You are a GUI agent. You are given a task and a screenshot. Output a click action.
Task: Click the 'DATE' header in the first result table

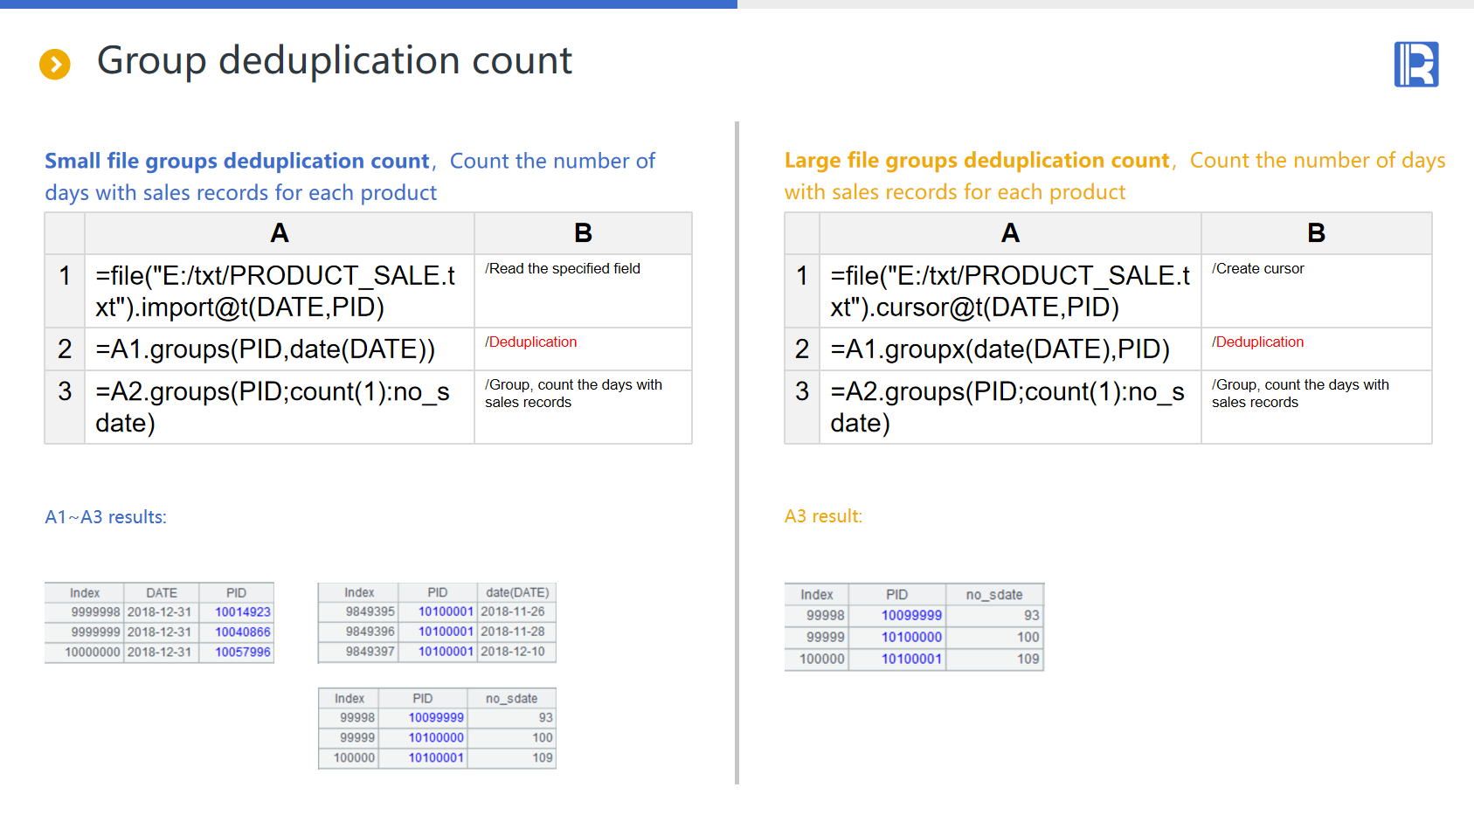tap(162, 593)
